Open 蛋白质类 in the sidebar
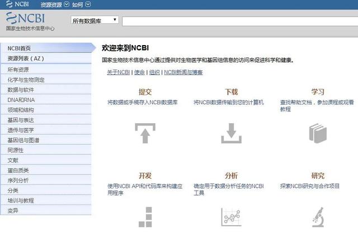Screen dimensions: 358x238 [x=46, y=170]
